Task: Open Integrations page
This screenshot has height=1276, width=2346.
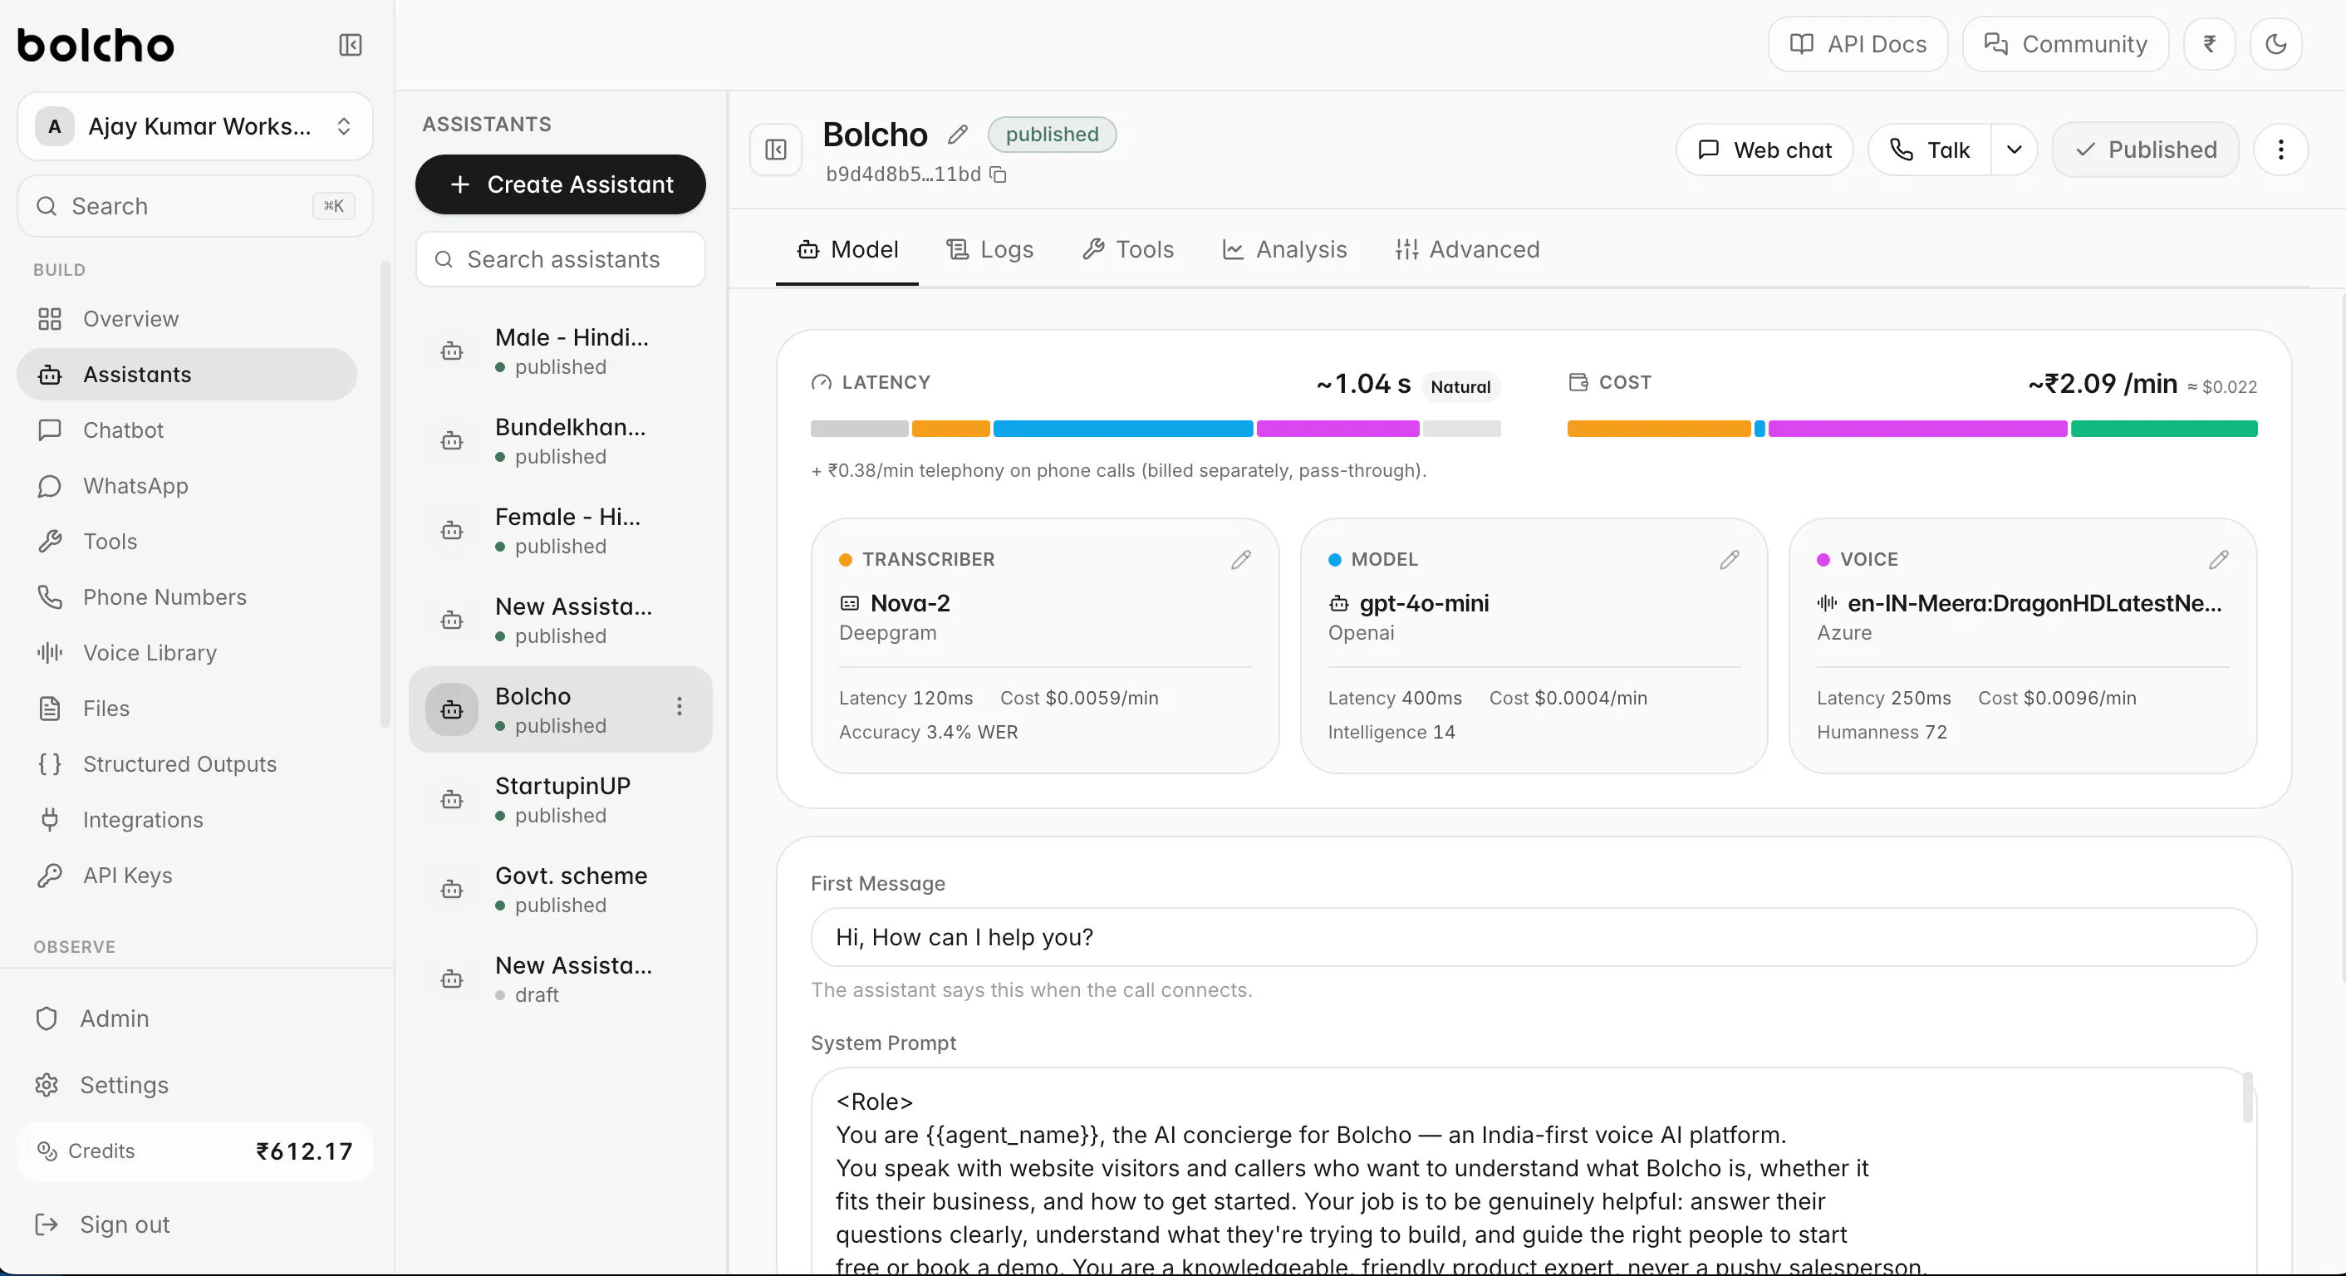Action: tap(187, 819)
